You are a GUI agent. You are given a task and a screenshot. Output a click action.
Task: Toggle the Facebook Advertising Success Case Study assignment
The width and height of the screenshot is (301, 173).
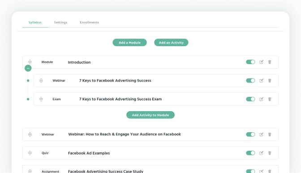click(250, 171)
